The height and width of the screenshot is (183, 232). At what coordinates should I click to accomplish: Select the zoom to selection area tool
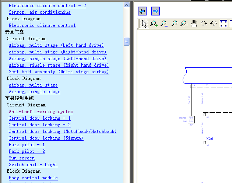pos(184,24)
